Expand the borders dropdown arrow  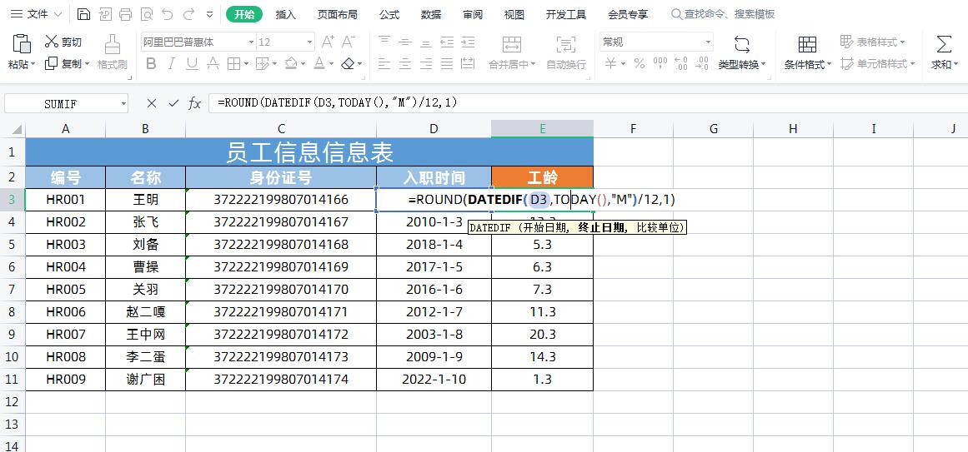246,63
